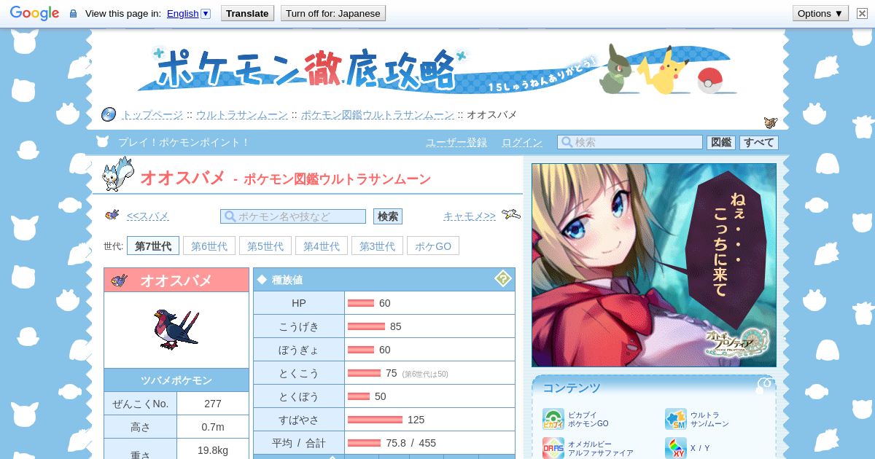The image size is (875, 459).
Task: Go to next Pokémon キャモメ>>
Action: [470, 216]
